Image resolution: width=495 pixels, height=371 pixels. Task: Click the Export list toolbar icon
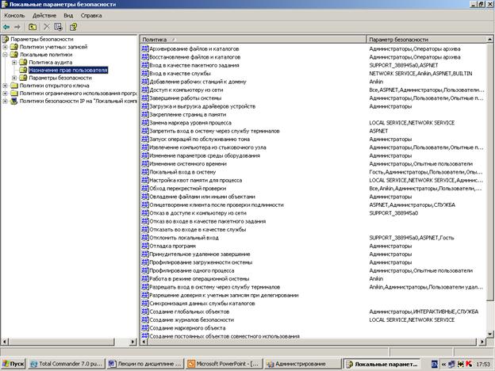[x=59, y=27]
